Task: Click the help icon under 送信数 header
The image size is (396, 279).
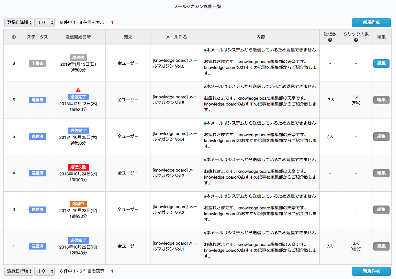Action: [330, 40]
